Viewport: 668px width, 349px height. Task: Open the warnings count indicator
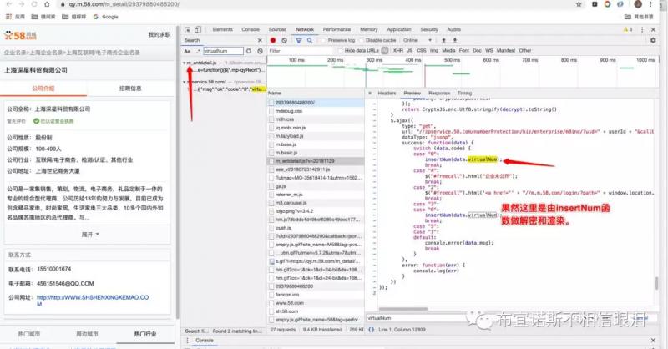628,29
